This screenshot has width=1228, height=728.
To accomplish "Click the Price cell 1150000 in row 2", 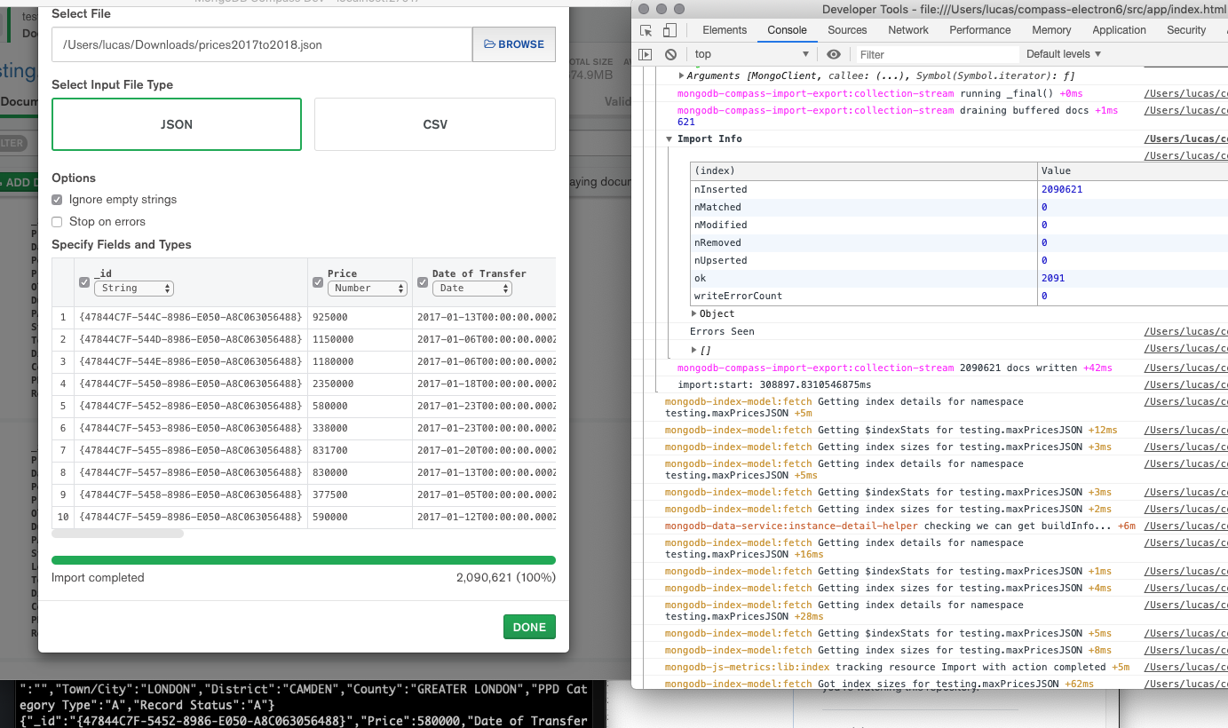I will [360, 339].
